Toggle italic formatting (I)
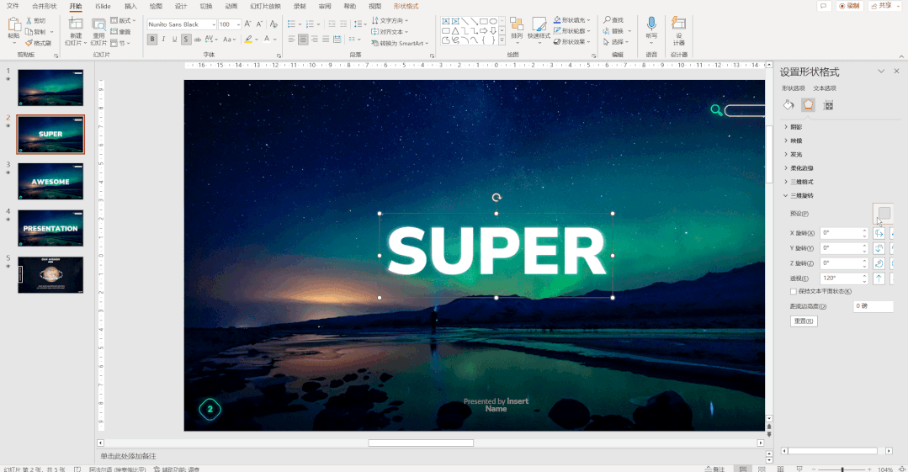The height and width of the screenshot is (472, 908). (x=163, y=40)
